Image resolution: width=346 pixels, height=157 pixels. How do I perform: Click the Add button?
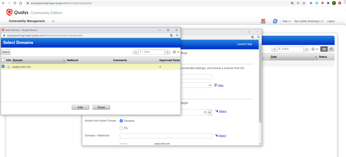pyautogui.click(x=80, y=107)
